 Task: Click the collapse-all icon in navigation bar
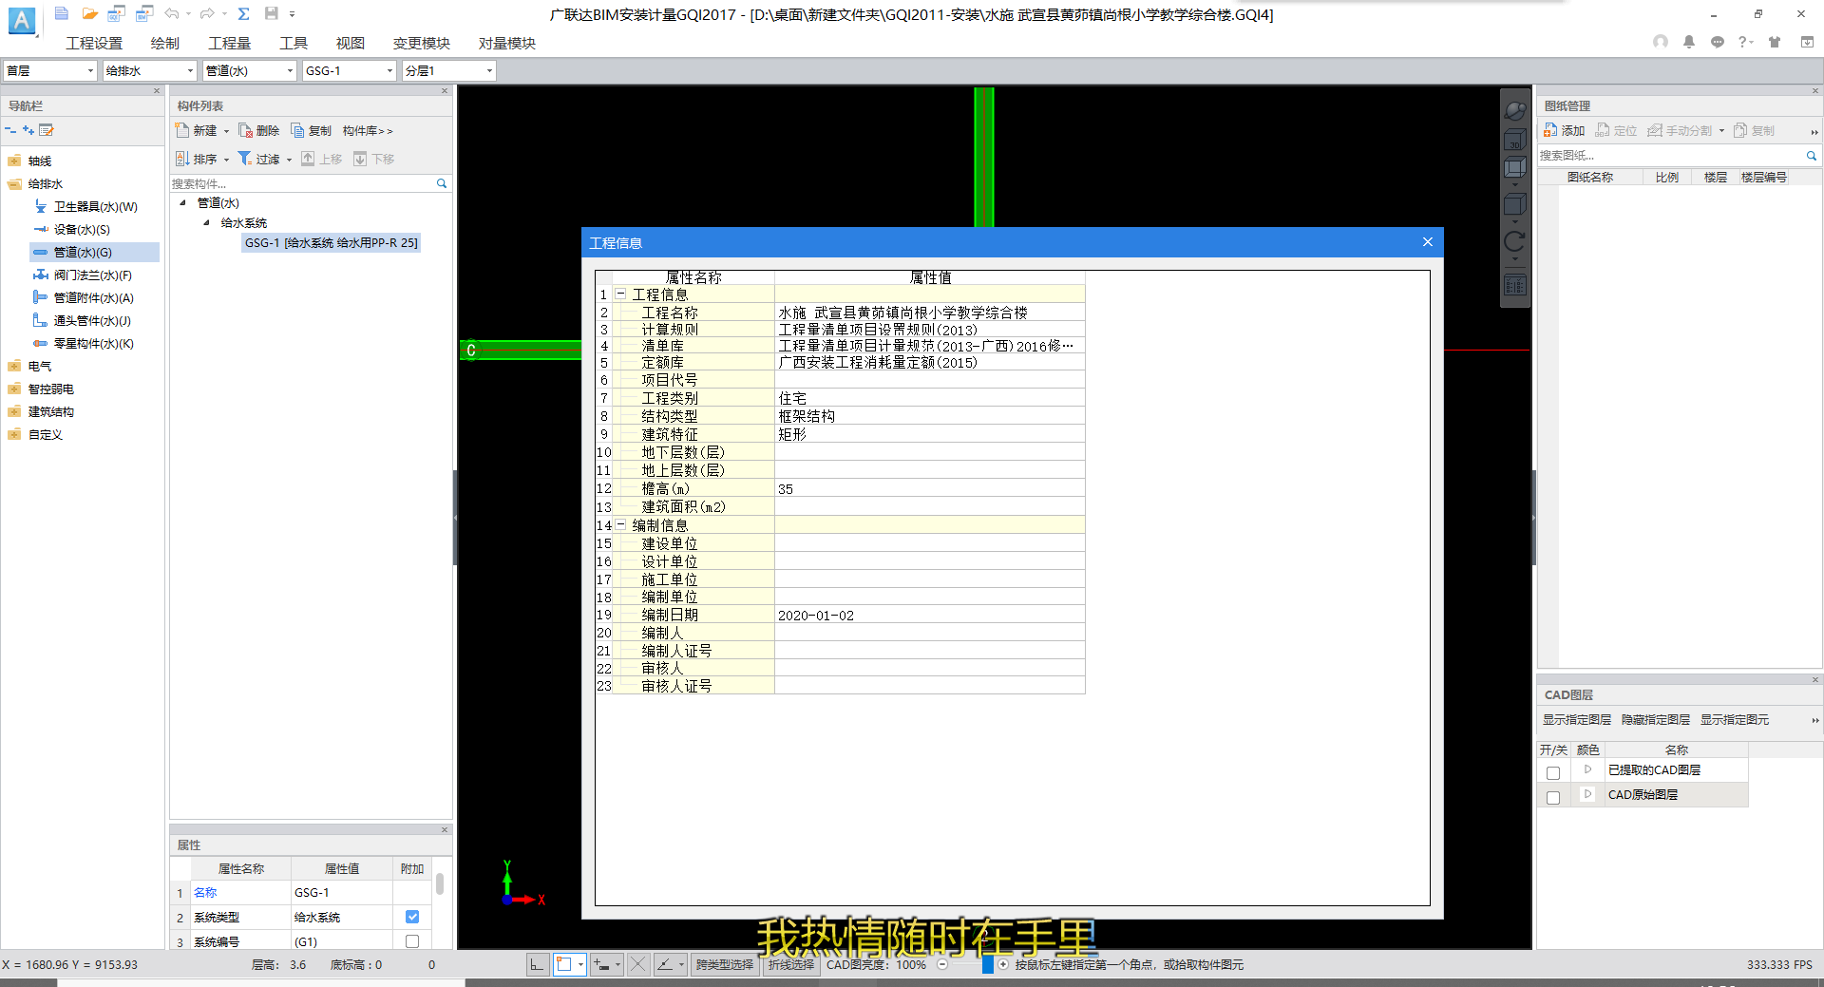[x=10, y=130]
